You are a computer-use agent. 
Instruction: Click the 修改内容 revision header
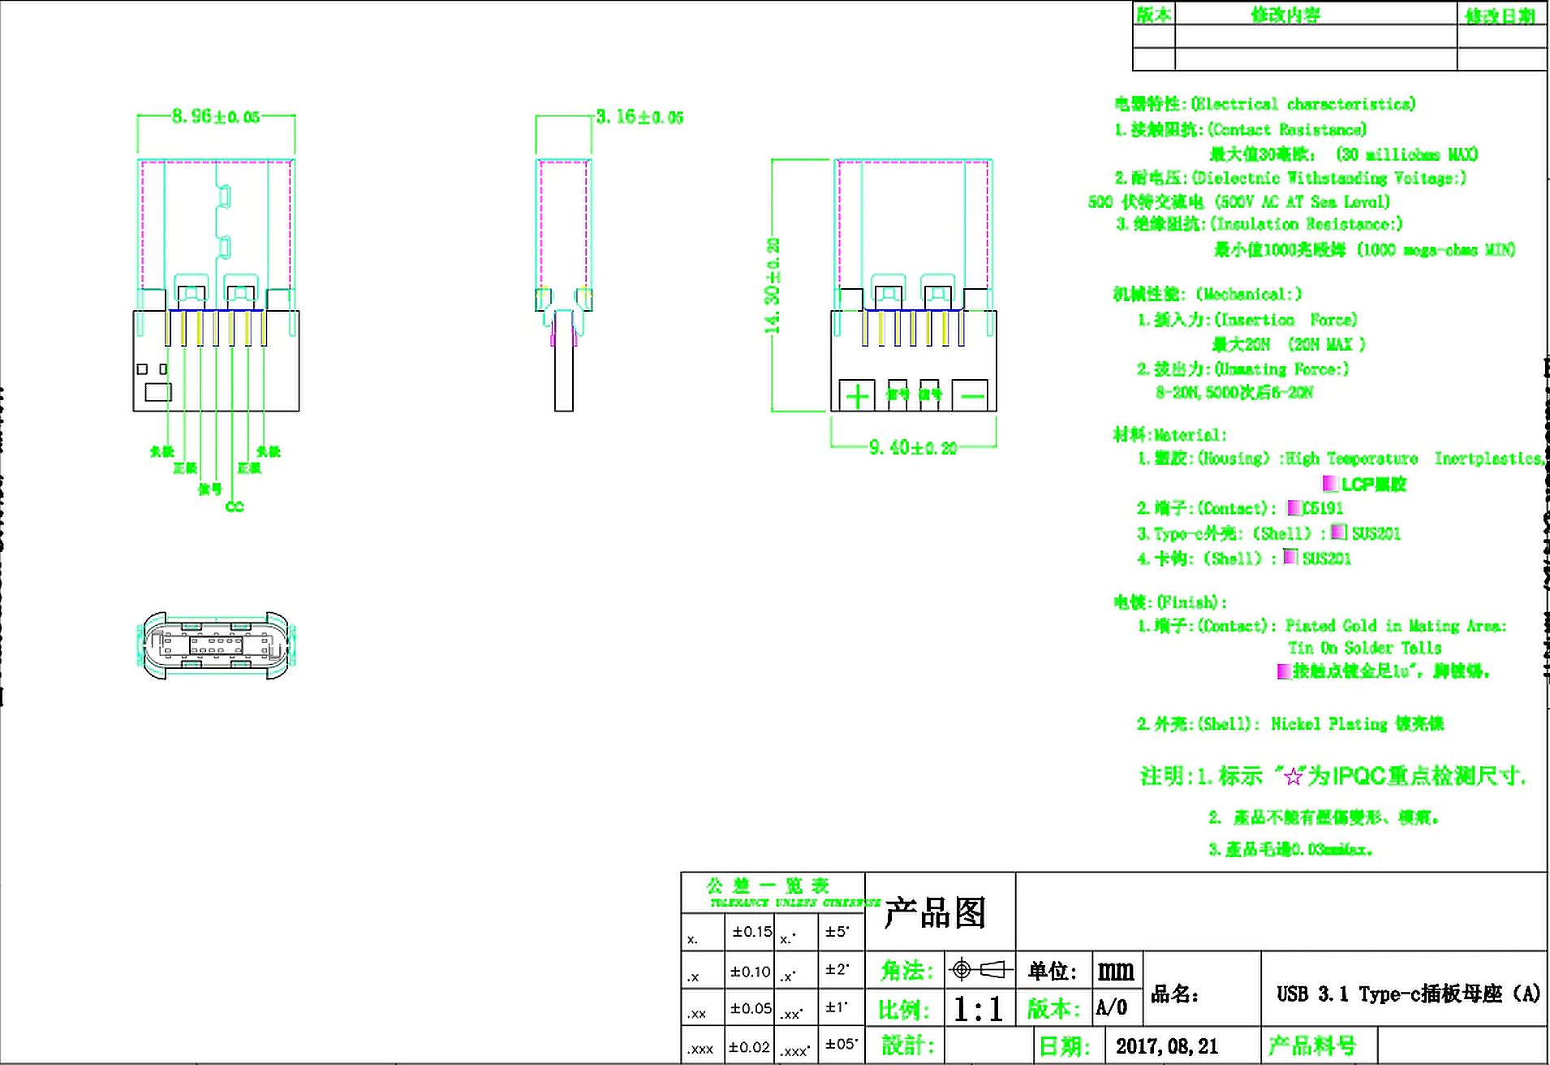[x=1285, y=15]
